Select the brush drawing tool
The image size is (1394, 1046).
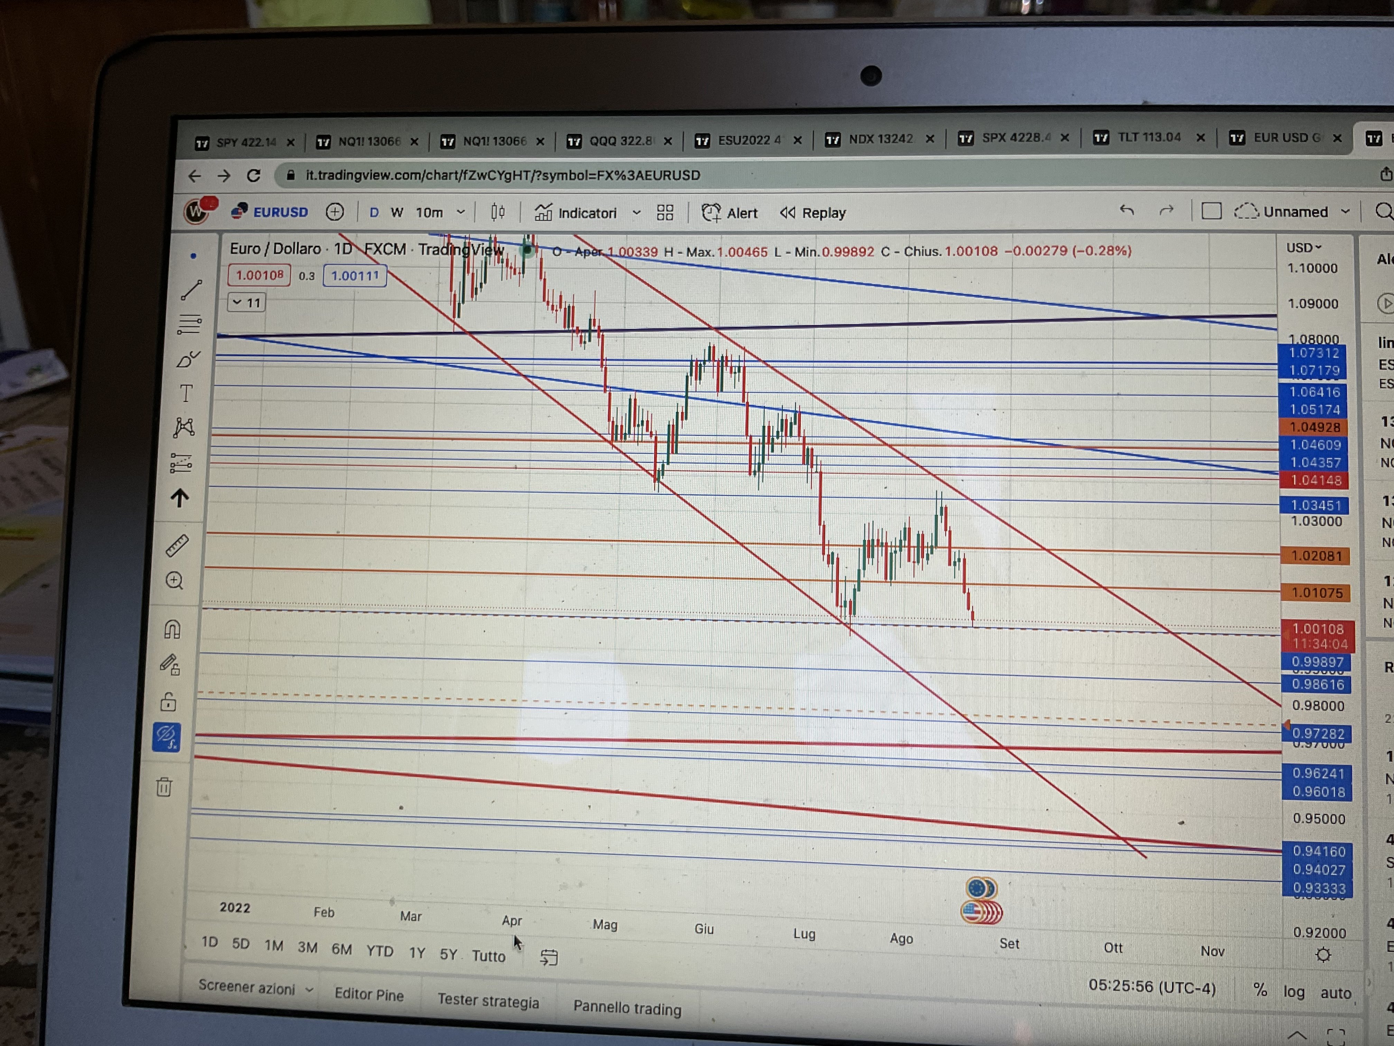[x=188, y=359]
